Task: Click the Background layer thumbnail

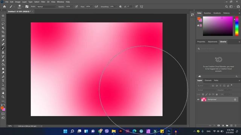Action: (x=204, y=99)
